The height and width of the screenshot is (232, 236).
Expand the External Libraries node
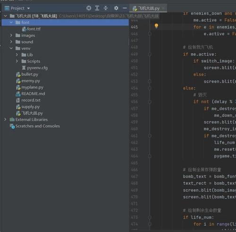(5, 119)
